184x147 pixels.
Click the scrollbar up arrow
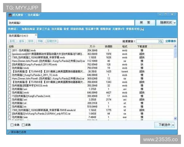pyautogui.click(x=175, y=46)
